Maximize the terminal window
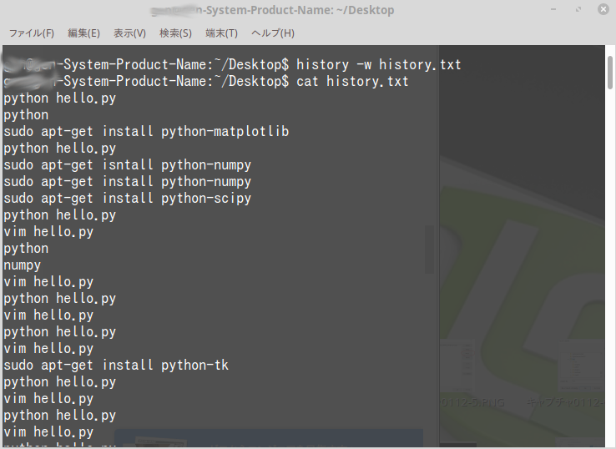This screenshot has width=616, height=449. pyautogui.click(x=578, y=9)
